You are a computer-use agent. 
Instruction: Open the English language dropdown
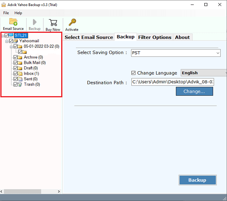[204, 73]
